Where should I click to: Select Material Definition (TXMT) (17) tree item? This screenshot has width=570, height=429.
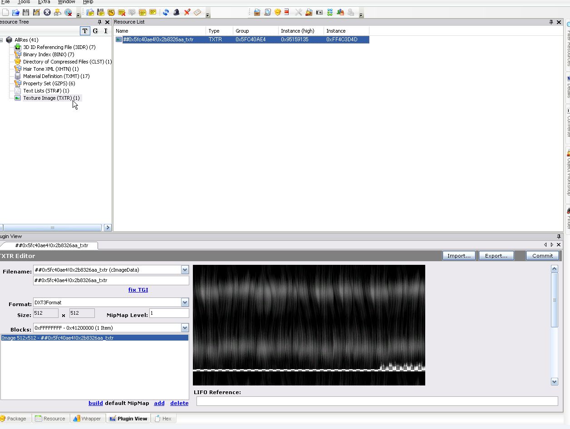tap(56, 76)
